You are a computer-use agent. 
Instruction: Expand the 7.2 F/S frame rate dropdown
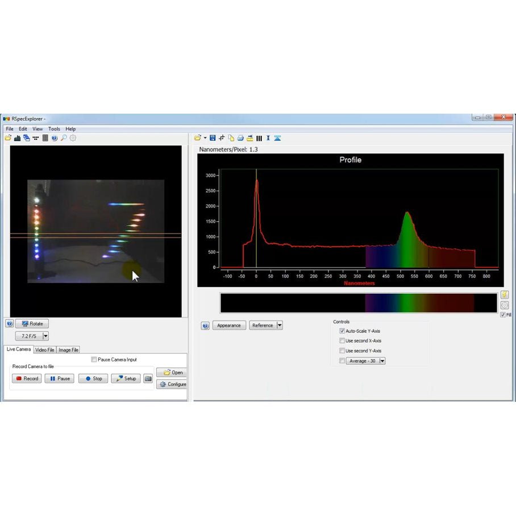coord(46,336)
